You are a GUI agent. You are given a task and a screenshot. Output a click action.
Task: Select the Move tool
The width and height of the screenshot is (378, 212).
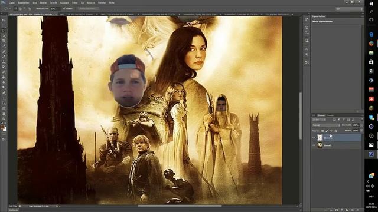click(x=4, y=20)
